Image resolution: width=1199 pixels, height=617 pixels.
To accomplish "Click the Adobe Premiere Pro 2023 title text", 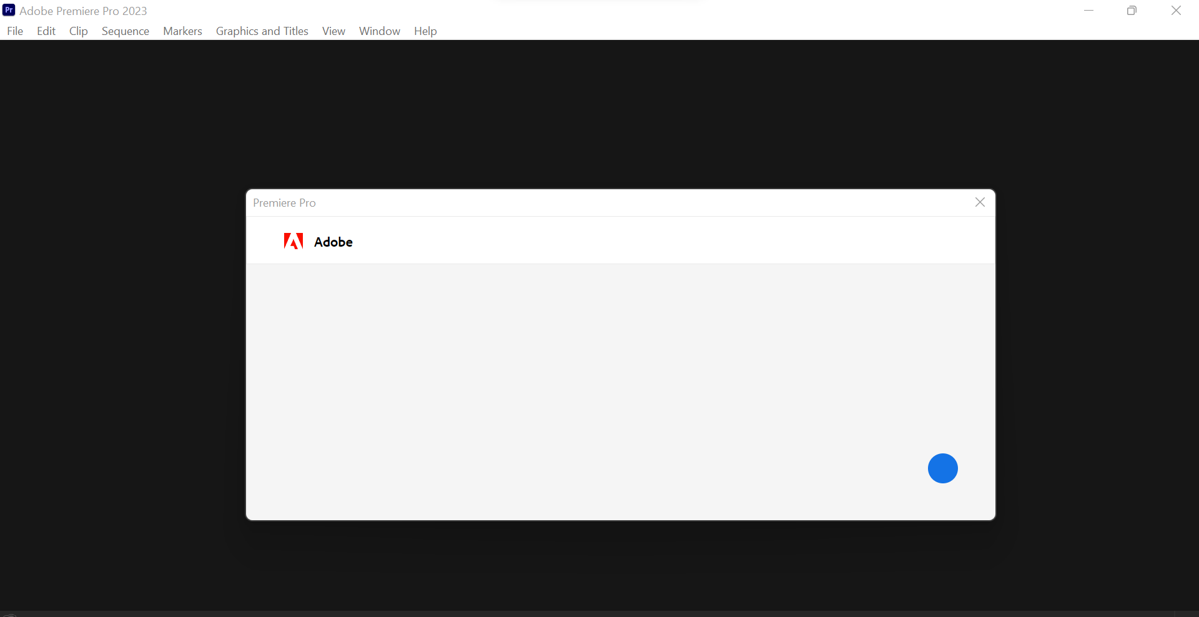I will coord(84,10).
